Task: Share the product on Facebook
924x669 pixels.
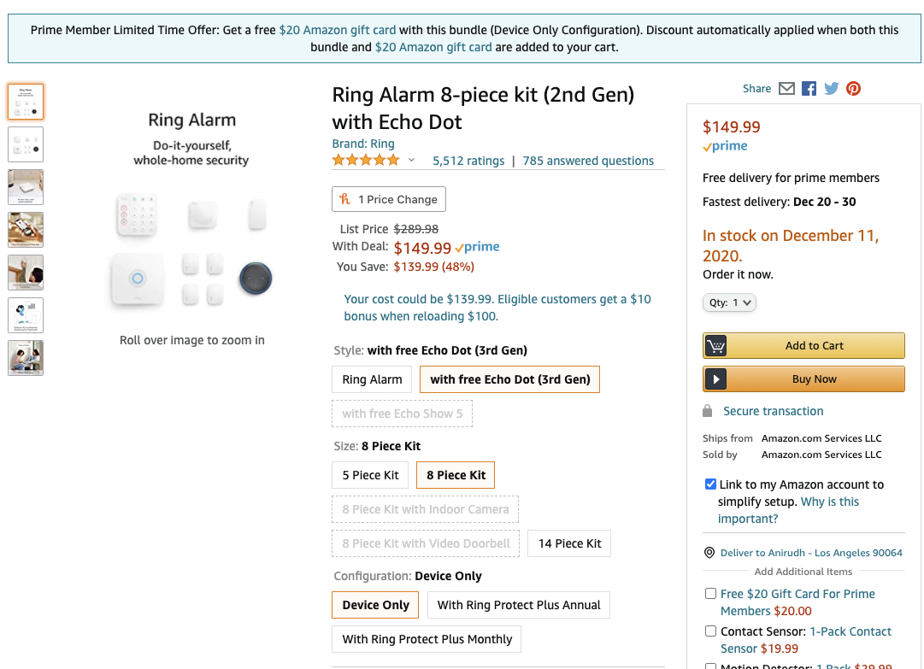Action: pyautogui.click(x=809, y=88)
